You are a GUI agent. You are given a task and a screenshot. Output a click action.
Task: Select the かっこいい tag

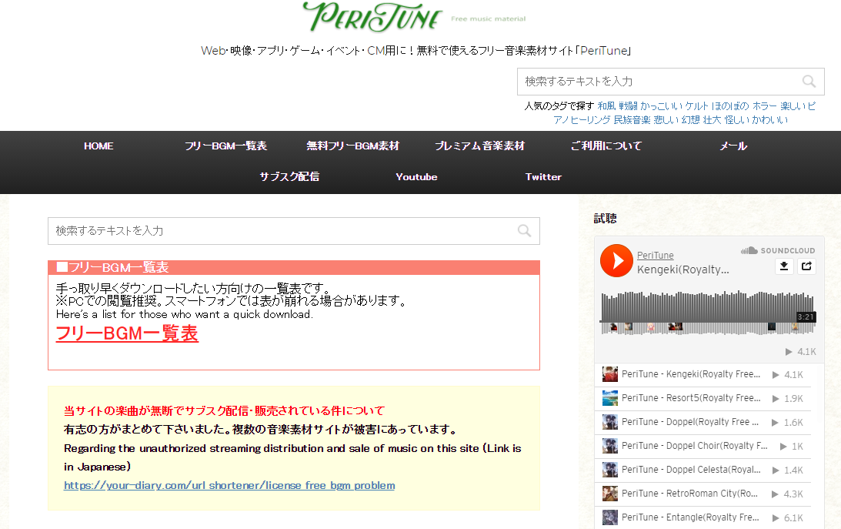click(661, 106)
